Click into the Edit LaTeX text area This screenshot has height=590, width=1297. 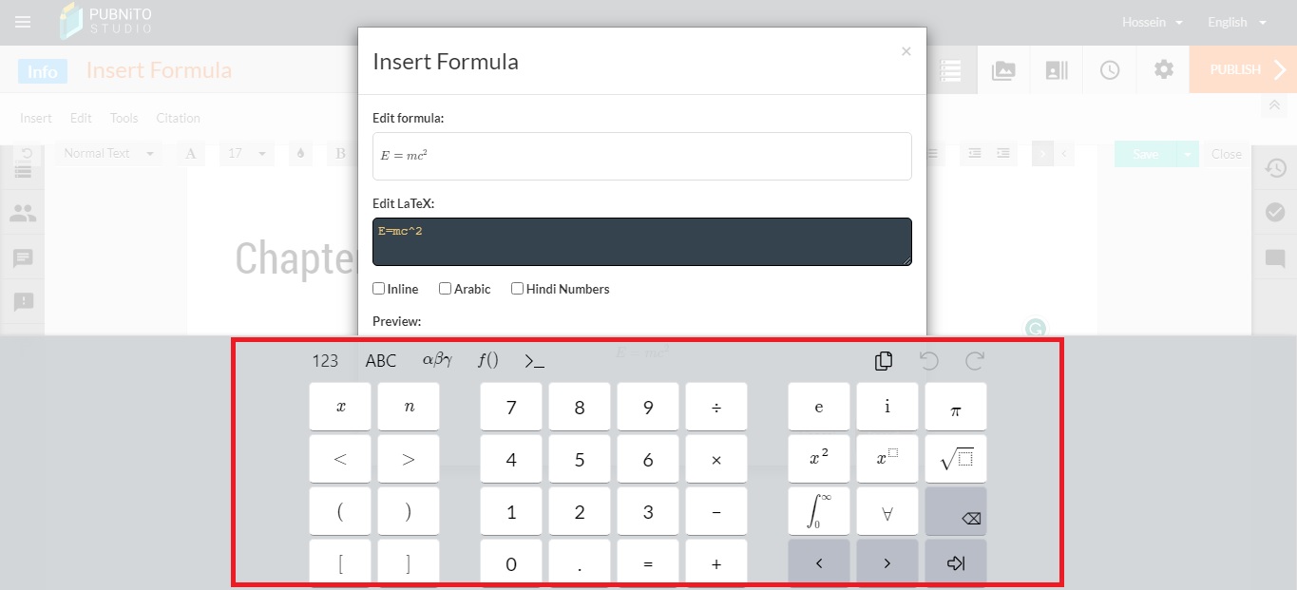coord(641,242)
